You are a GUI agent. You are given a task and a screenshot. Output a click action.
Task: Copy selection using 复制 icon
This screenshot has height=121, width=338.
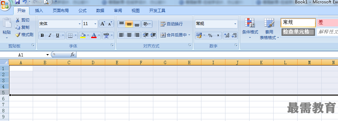pos(18,27)
